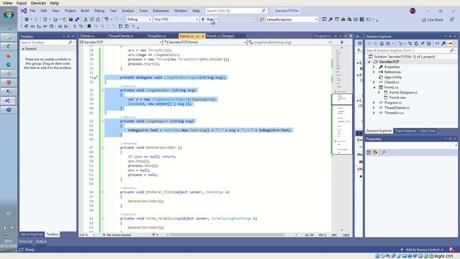The height and width of the screenshot is (259, 460).
Task: Click the Copy icon in toolbar
Action: click(91, 19)
